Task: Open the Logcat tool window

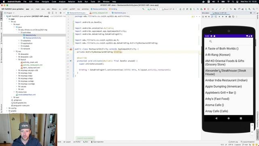Action: pos(67,142)
